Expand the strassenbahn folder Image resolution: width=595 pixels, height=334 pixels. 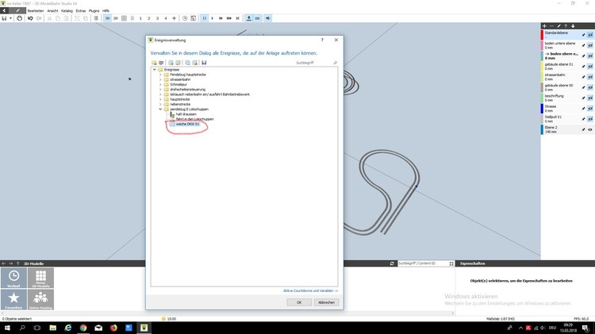pos(160,79)
